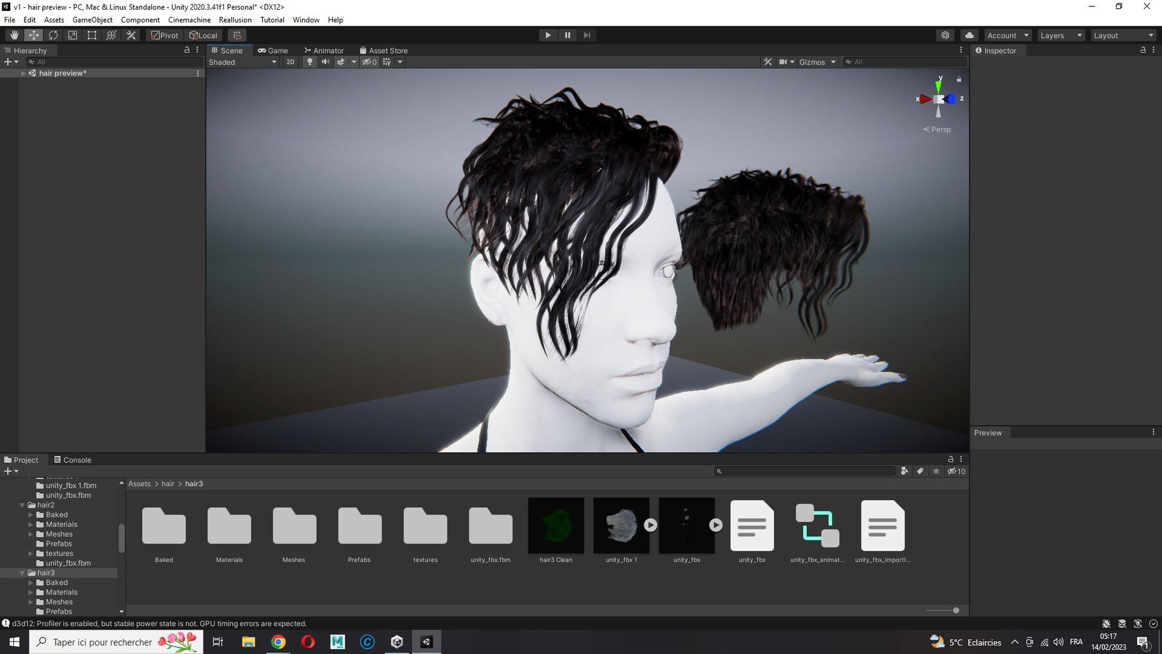Select the Rect transform tool

tap(92, 35)
